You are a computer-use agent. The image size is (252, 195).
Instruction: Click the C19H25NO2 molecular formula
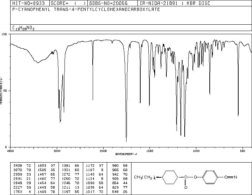tap(23, 28)
